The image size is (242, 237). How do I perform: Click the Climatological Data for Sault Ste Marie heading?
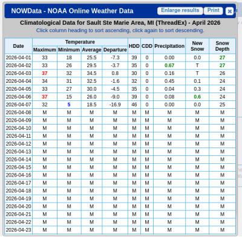pyautogui.click(x=120, y=23)
